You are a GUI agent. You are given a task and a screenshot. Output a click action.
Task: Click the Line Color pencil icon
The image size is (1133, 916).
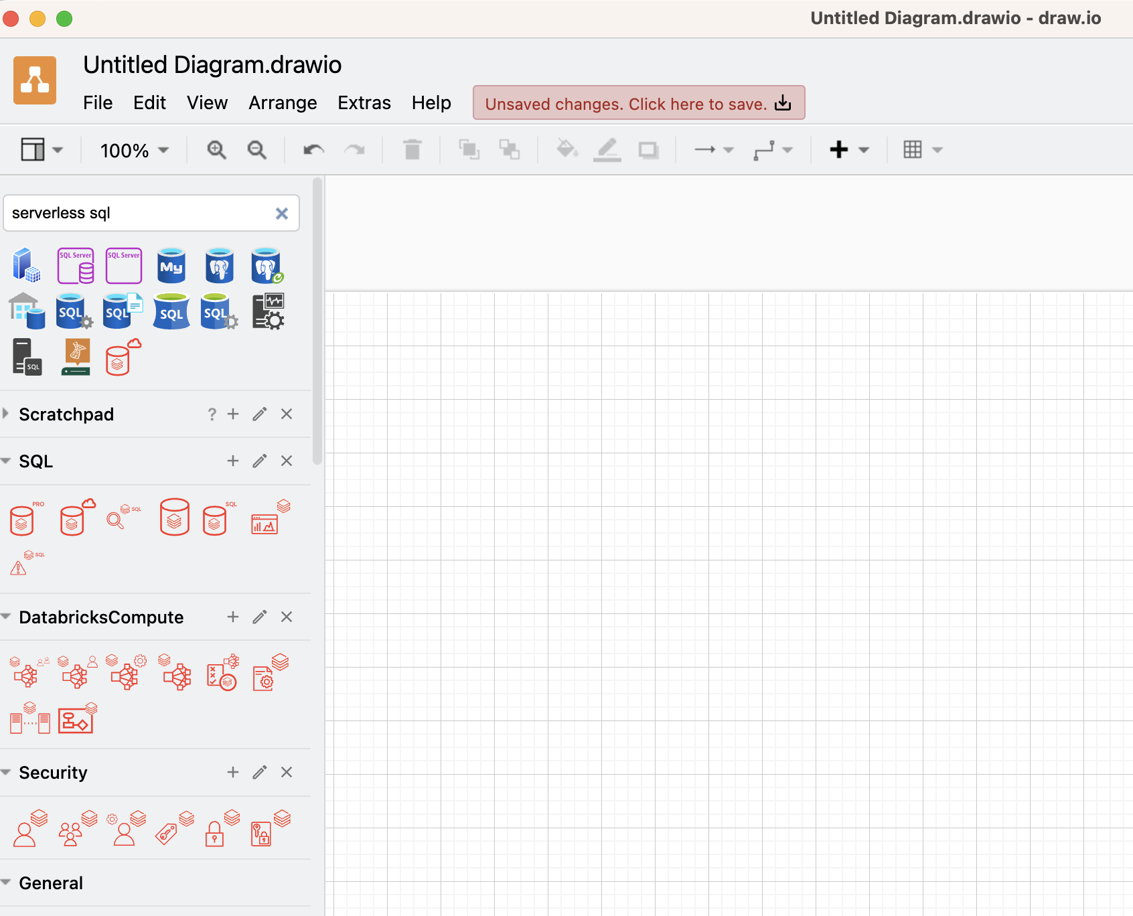(607, 149)
